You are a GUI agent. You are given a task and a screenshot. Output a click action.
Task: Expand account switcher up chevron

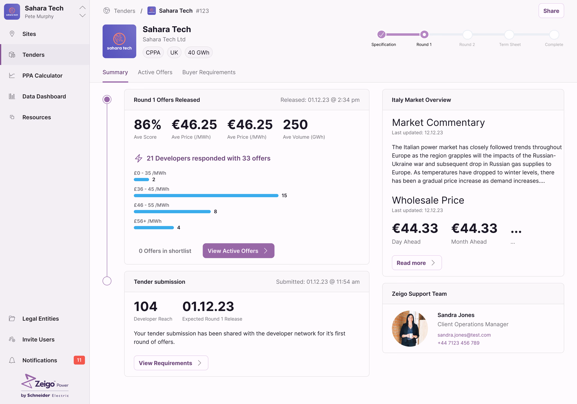click(83, 7)
